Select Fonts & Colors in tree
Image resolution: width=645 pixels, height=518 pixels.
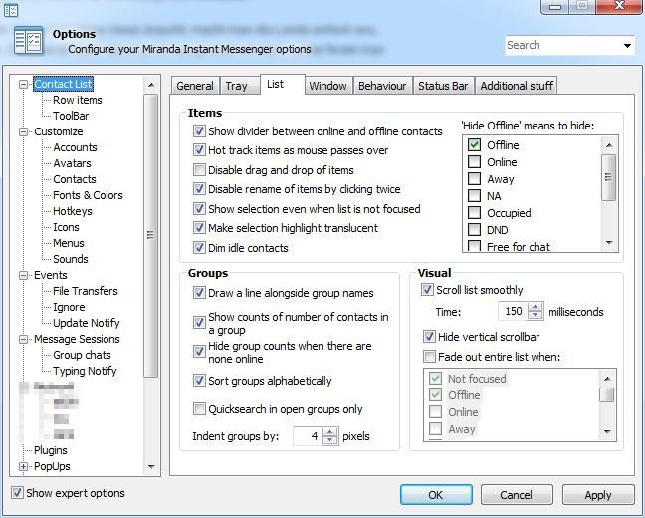pyautogui.click(x=88, y=195)
